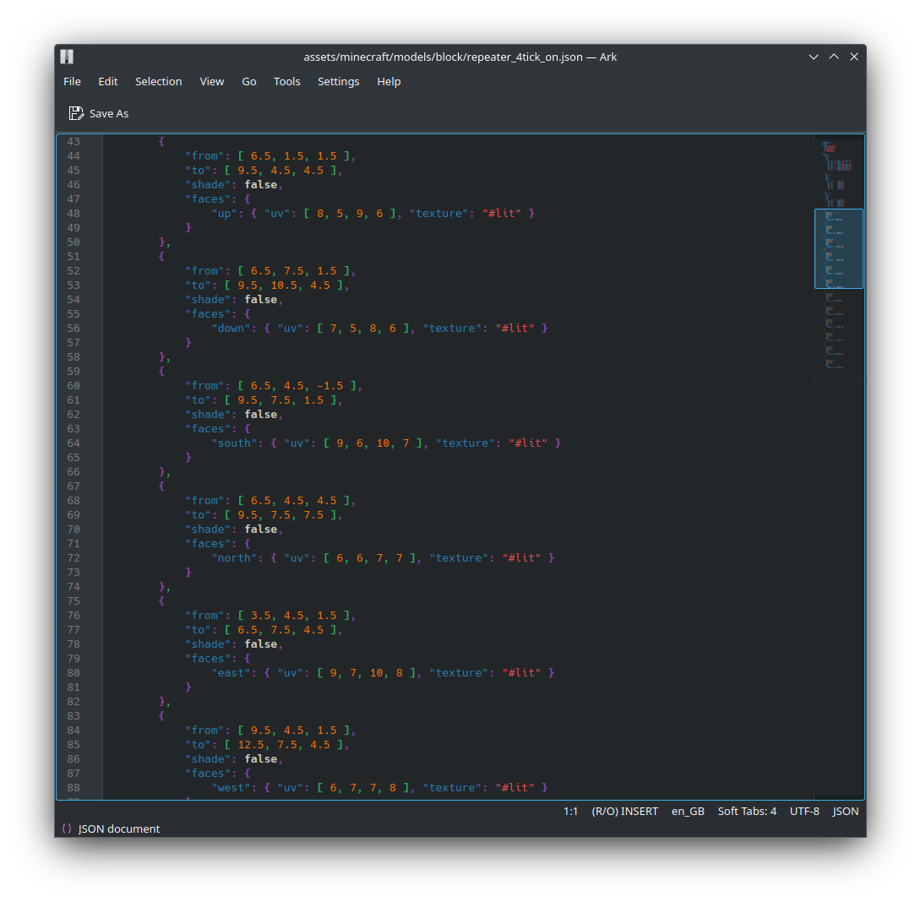This screenshot has height=902, width=921.
Task: Click the JSON document status text
Action: (x=119, y=829)
